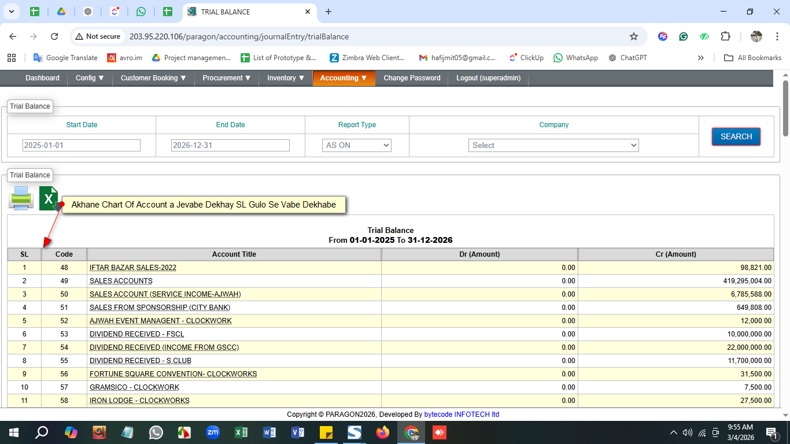This screenshot has height=444, width=790.
Task: Click the Start Date input field
Action: [82, 146]
